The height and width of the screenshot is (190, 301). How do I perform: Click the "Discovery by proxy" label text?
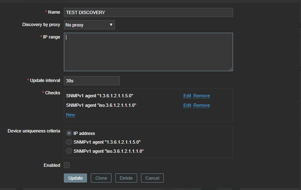(x=41, y=25)
